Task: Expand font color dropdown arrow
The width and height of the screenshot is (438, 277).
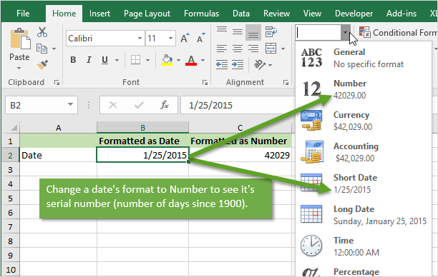Action: pyautogui.click(x=203, y=60)
